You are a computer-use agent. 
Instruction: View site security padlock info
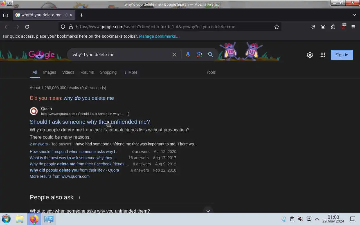71,27
